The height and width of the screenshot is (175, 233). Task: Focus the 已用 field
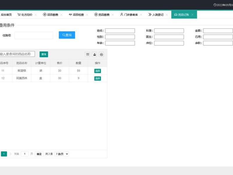pyautogui.click(x=218, y=37)
